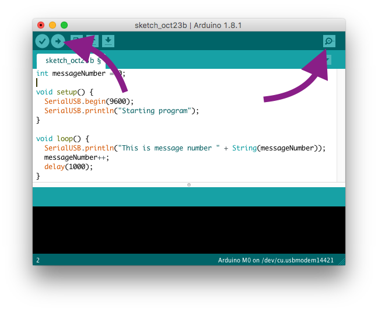Viewport: 378px width, 312px height.
Task: Click the window title 'sketch_oct23b | Arduino 1.8.1'
Action: (x=188, y=25)
